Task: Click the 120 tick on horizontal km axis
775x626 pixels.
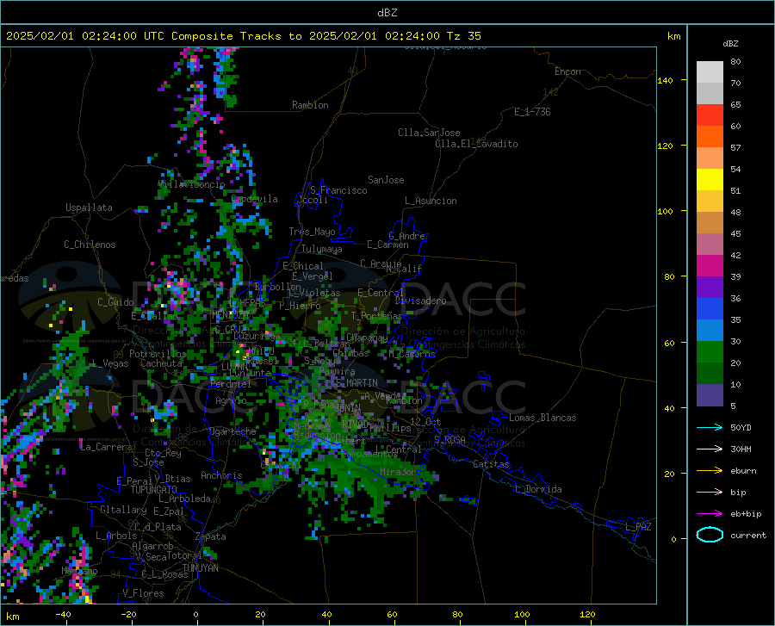Action: tap(587, 614)
